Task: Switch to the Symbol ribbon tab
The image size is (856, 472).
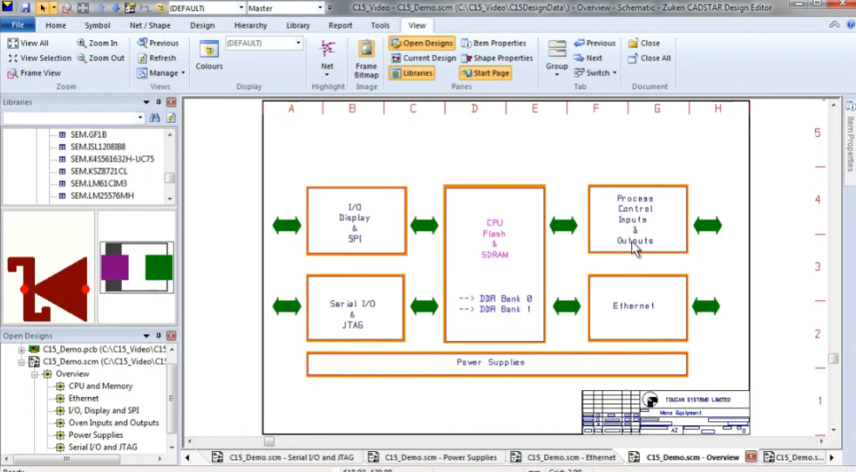Action: click(x=97, y=25)
